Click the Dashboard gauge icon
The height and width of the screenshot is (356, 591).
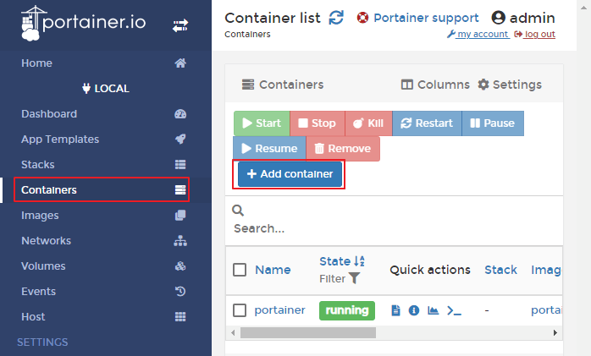tap(180, 113)
